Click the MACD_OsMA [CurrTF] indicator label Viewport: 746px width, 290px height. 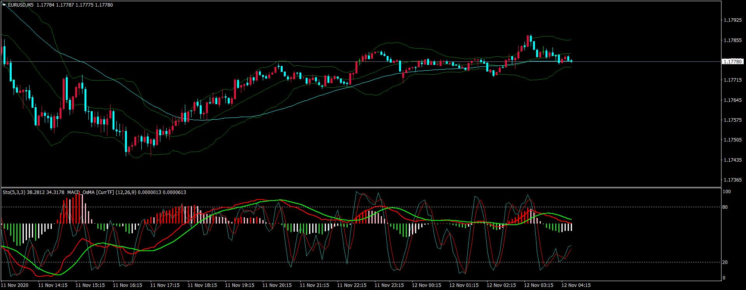tap(91, 192)
